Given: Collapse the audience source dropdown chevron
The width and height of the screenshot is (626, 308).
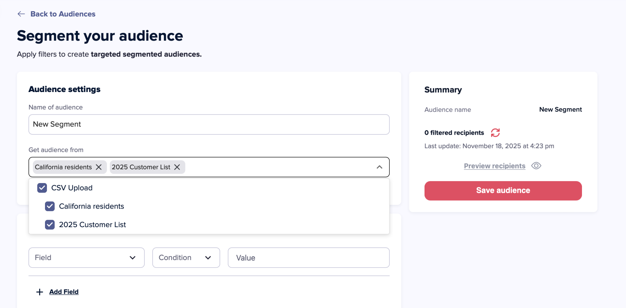Looking at the screenshot, I should point(380,167).
